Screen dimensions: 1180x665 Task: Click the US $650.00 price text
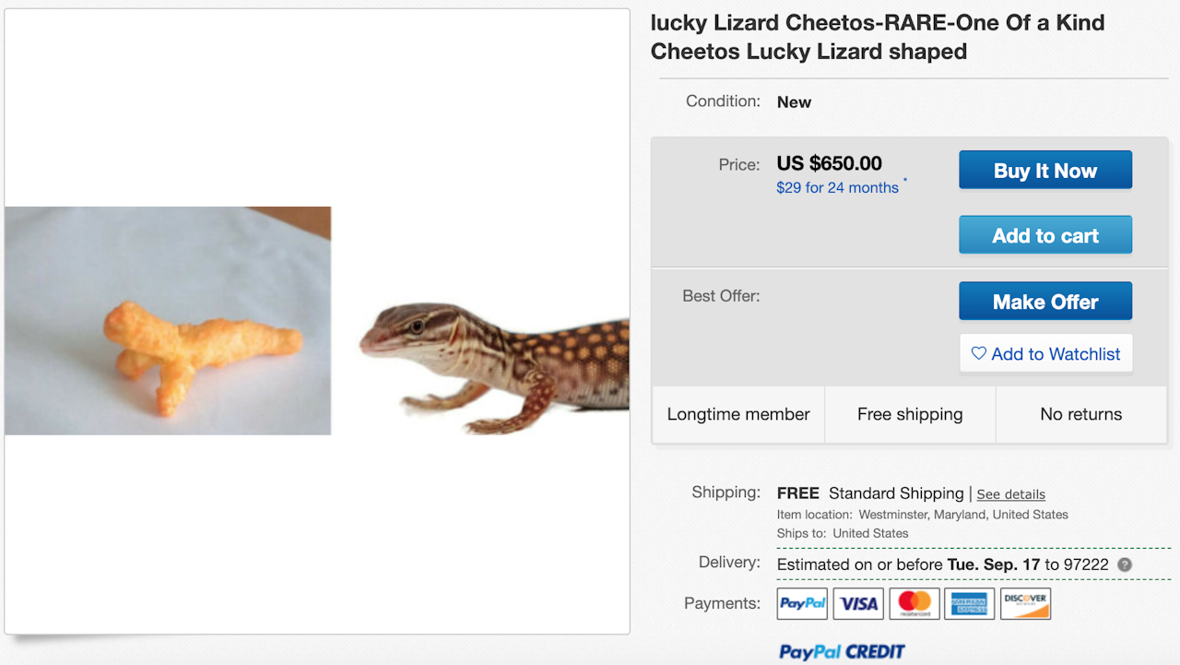[829, 163]
